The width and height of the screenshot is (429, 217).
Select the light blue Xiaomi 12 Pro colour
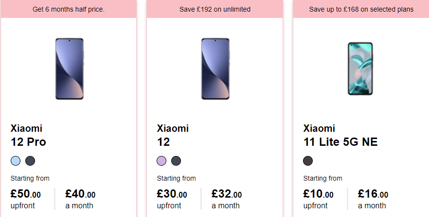click(16, 161)
